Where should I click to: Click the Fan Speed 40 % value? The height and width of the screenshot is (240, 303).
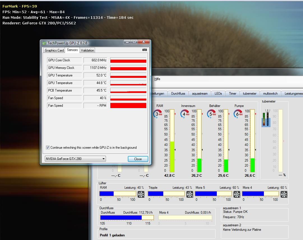tap(96, 98)
